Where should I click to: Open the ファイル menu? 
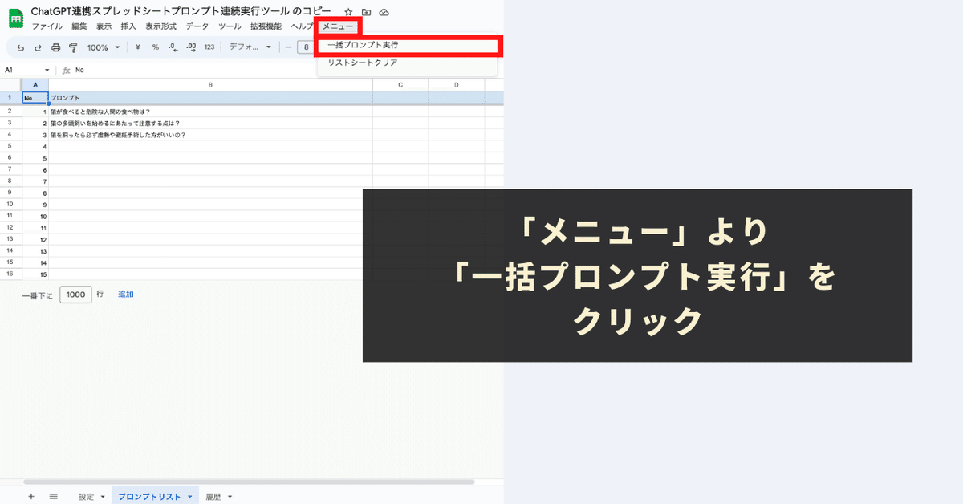(x=47, y=26)
